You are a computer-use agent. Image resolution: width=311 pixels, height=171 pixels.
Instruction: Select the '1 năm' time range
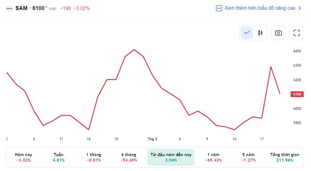point(213,157)
